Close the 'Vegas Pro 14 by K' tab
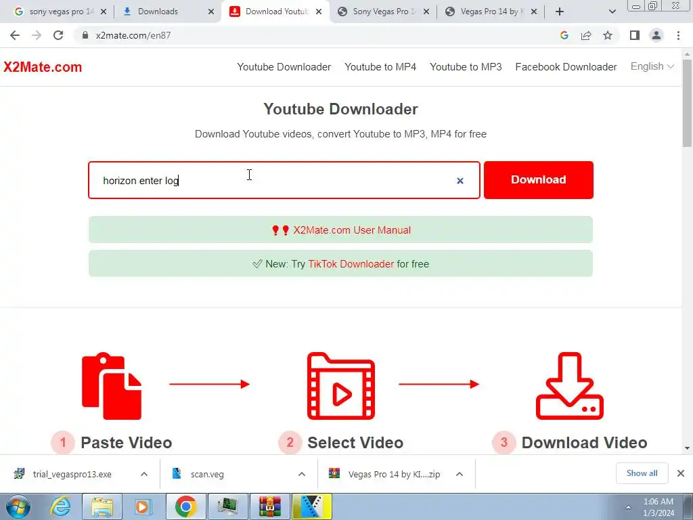 (x=534, y=12)
